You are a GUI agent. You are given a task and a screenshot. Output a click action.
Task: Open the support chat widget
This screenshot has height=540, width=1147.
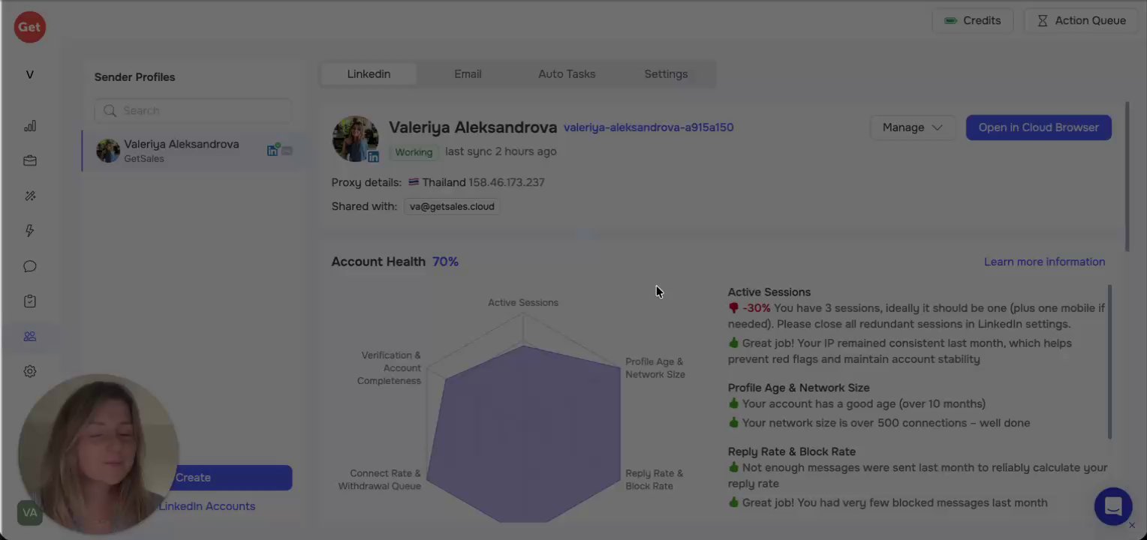click(x=1112, y=506)
